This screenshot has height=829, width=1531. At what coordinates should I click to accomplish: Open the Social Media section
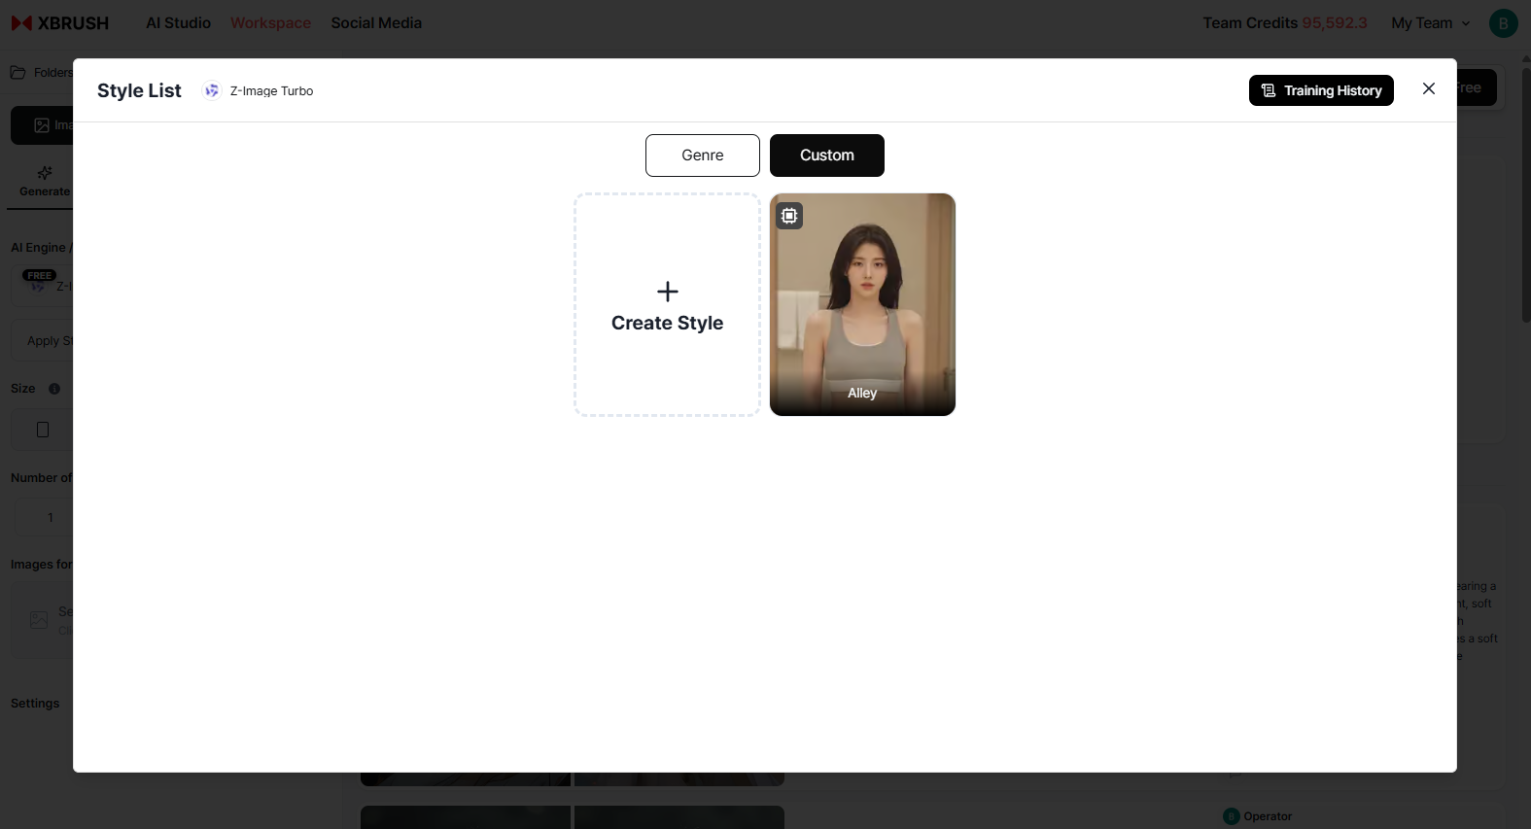(x=376, y=22)
